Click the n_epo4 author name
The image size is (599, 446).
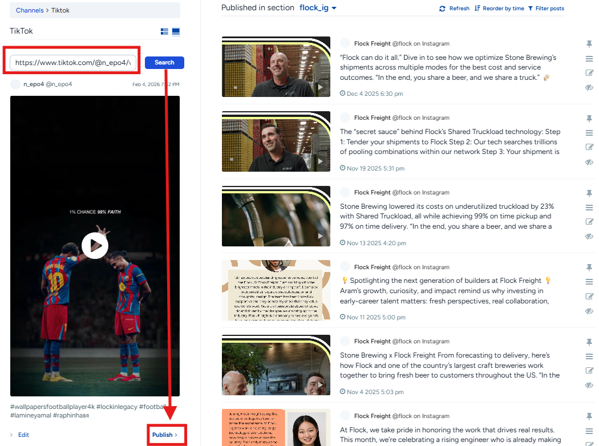[x=34, y=84]
